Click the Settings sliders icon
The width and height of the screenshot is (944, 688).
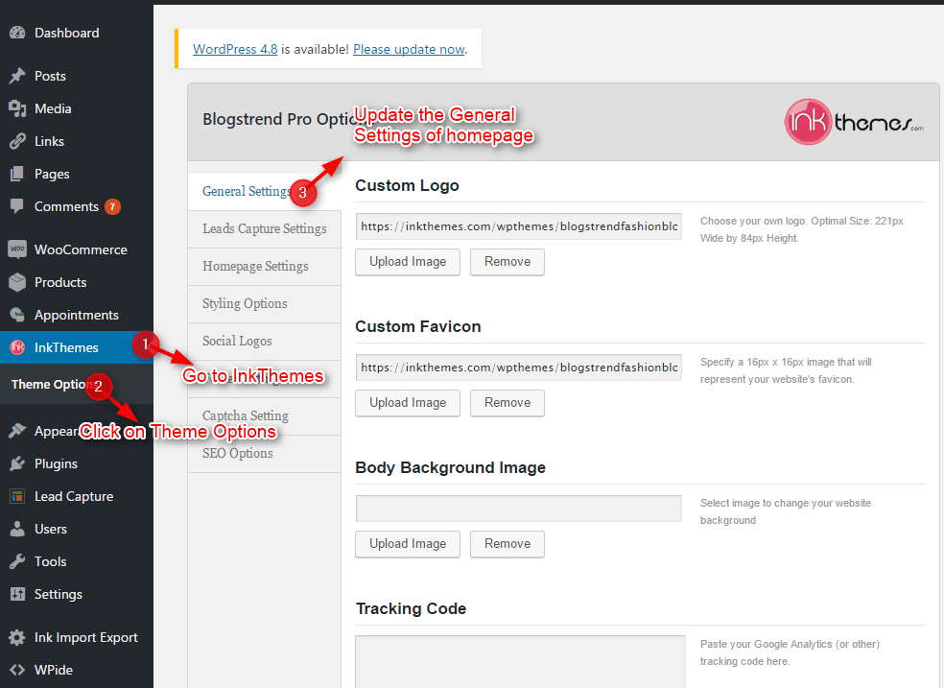[17, 594]
